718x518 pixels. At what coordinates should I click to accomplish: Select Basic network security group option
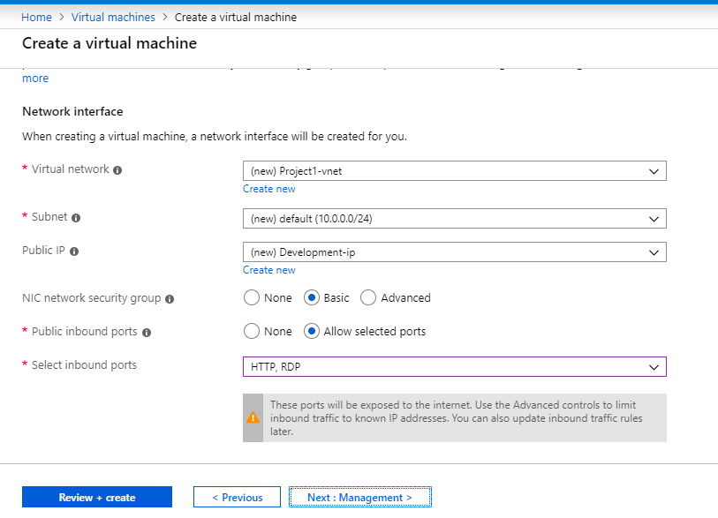tap(312, 297)
